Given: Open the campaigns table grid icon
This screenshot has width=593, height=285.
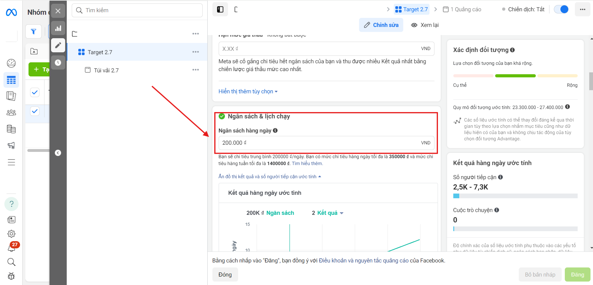Looking at the screenshot, I should click(11, 80).
